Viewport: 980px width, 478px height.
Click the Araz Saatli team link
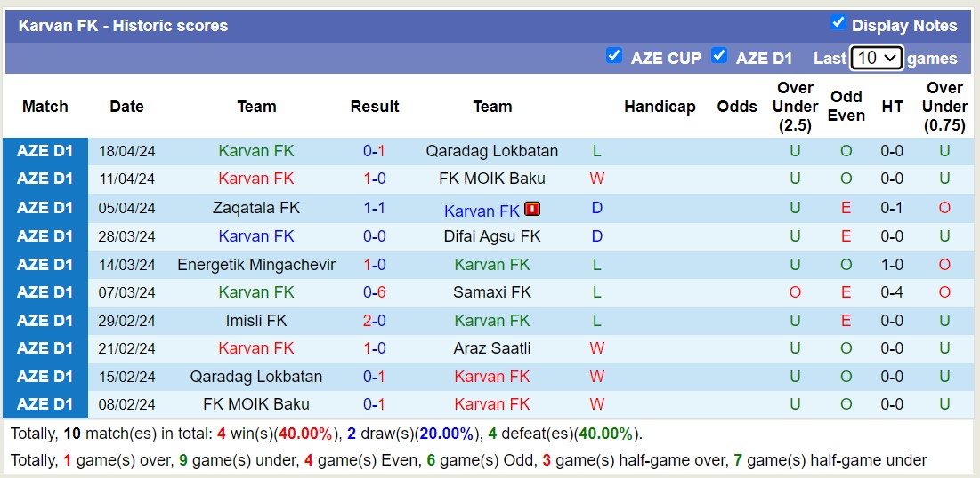coord(491,348)
